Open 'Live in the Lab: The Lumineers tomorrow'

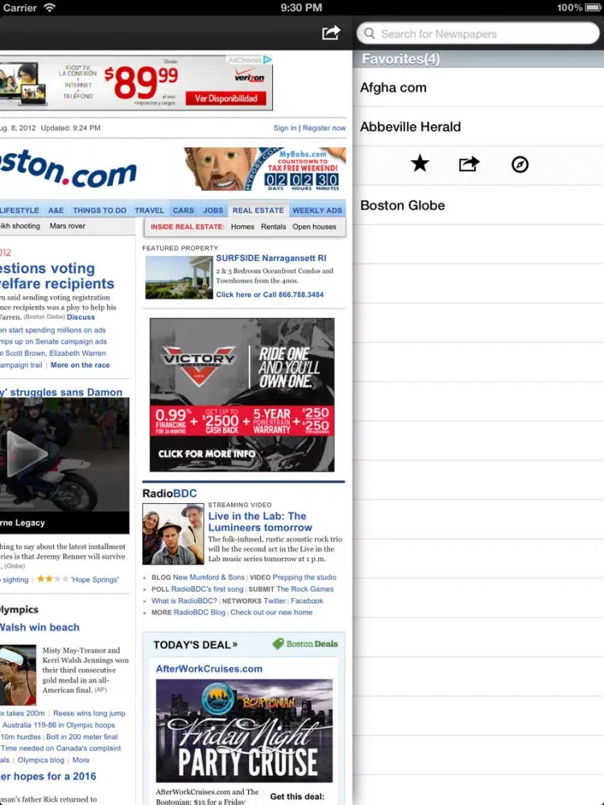259,522
